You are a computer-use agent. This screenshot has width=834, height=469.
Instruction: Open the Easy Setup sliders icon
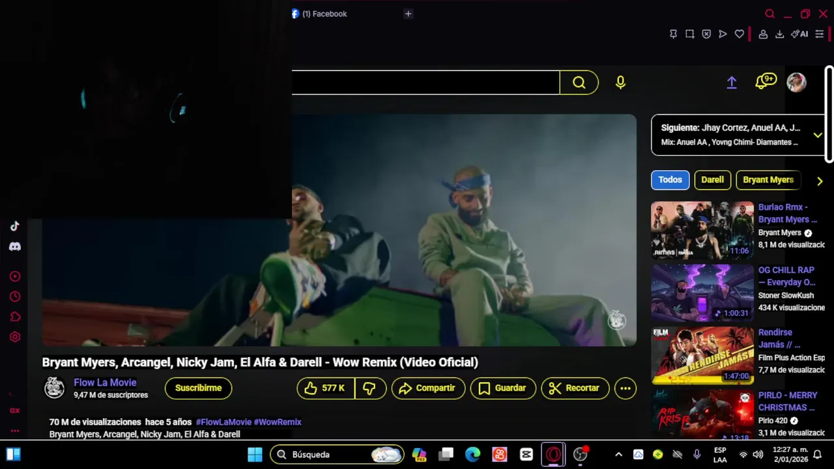(x=820, y=34)
